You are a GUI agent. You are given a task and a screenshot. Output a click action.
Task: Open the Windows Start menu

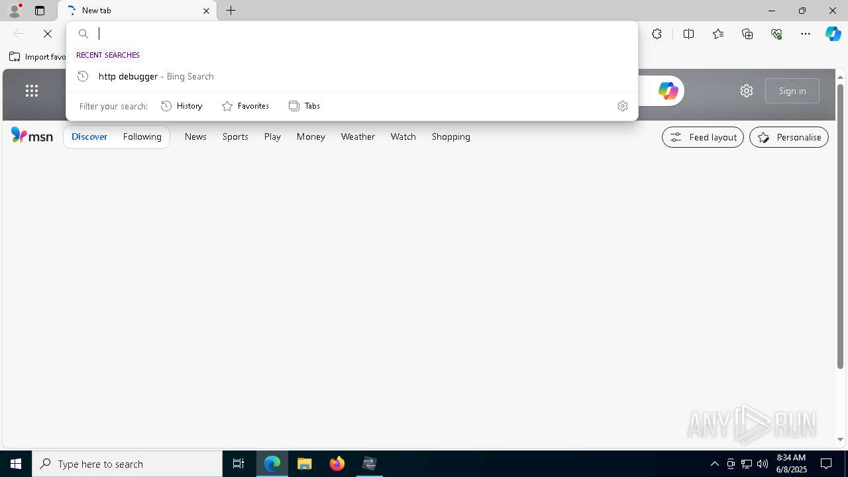pos(16,464)
